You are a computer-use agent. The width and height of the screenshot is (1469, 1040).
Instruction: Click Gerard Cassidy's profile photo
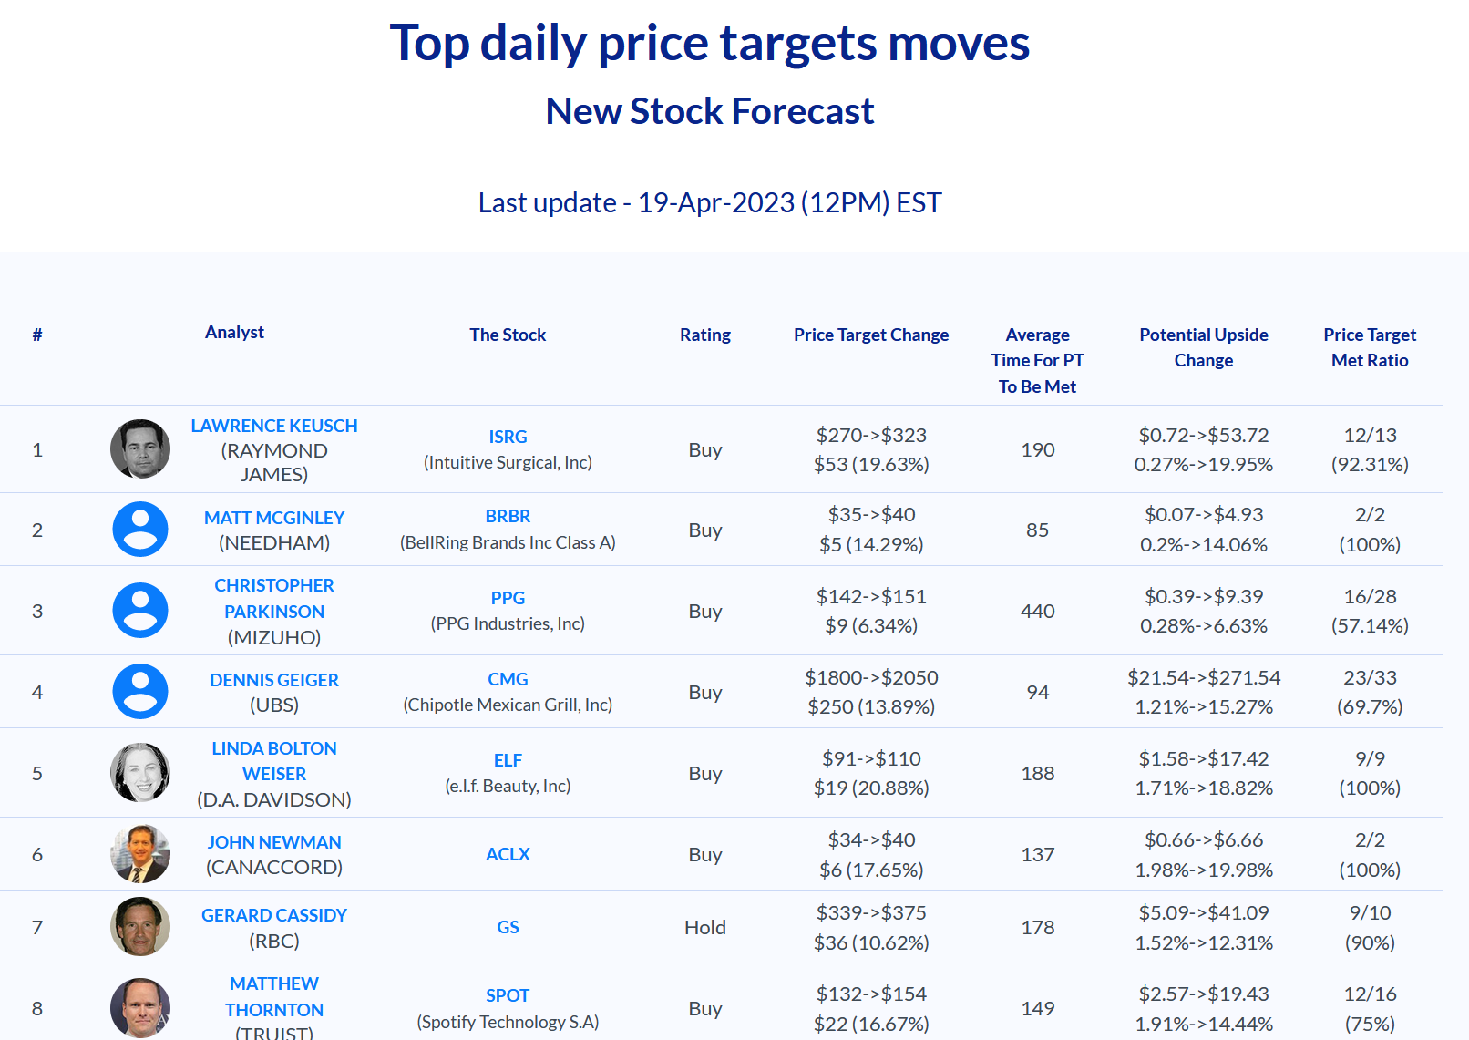(x=140, y=927)
